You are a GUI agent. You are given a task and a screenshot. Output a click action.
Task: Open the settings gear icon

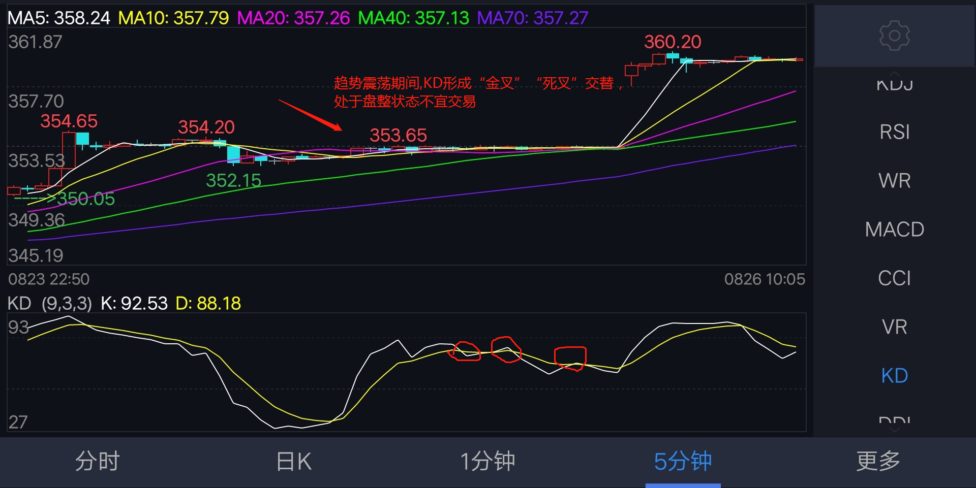pyautogui.click(x=894, y=36)
